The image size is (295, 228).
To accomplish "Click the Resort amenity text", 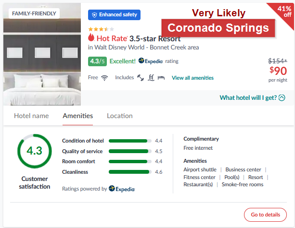I will [x=256, y=177].
